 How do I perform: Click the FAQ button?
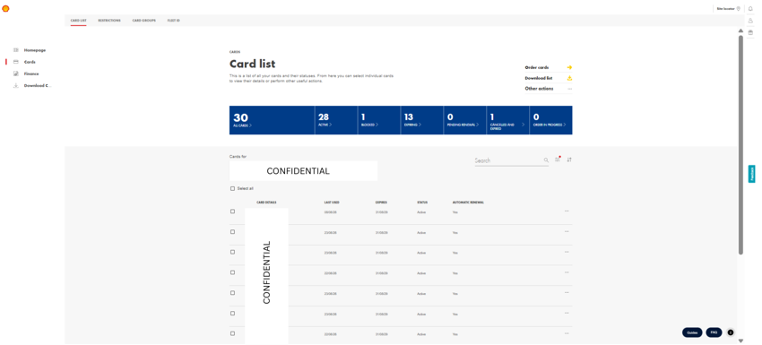(x=714, y=332)
